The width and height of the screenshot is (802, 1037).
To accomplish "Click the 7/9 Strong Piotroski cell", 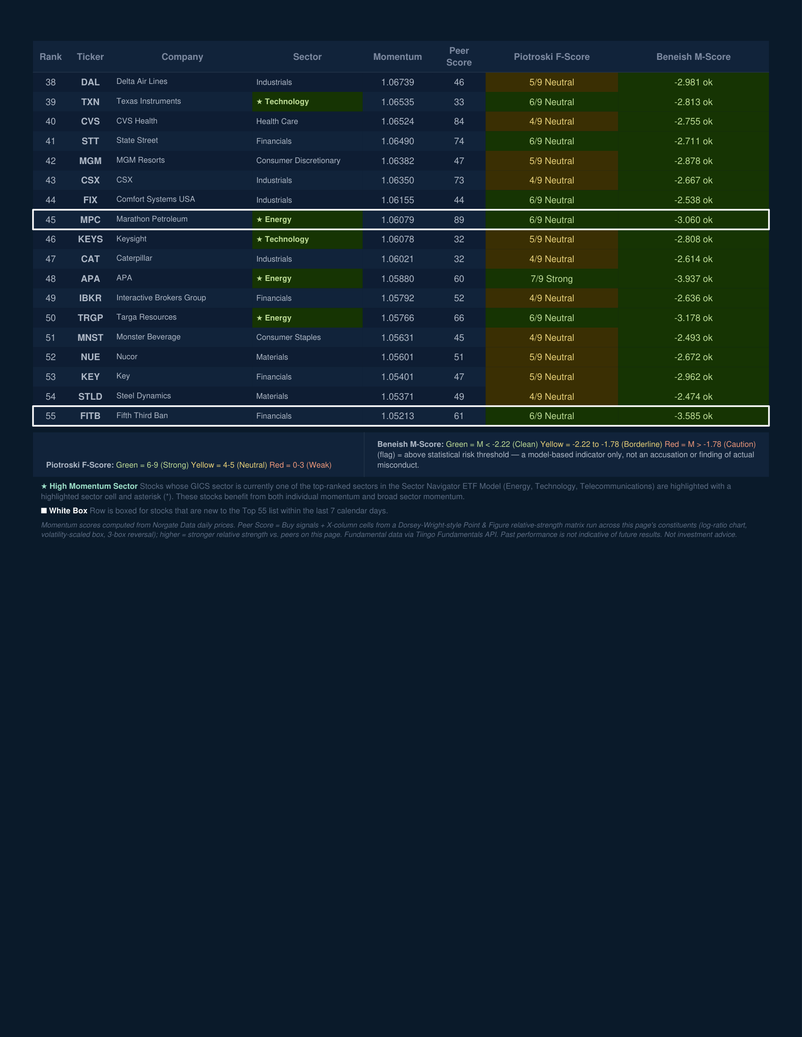I will 551,279.
